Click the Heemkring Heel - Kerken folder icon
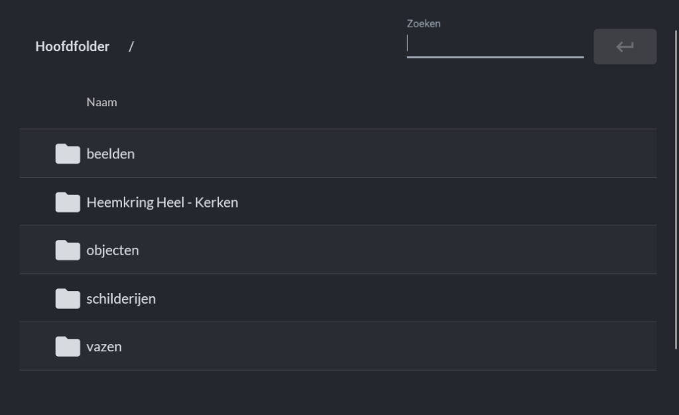 pyautogui.click(x=68, y=202)
